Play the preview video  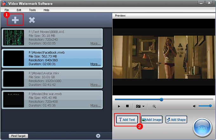point(119,106)
